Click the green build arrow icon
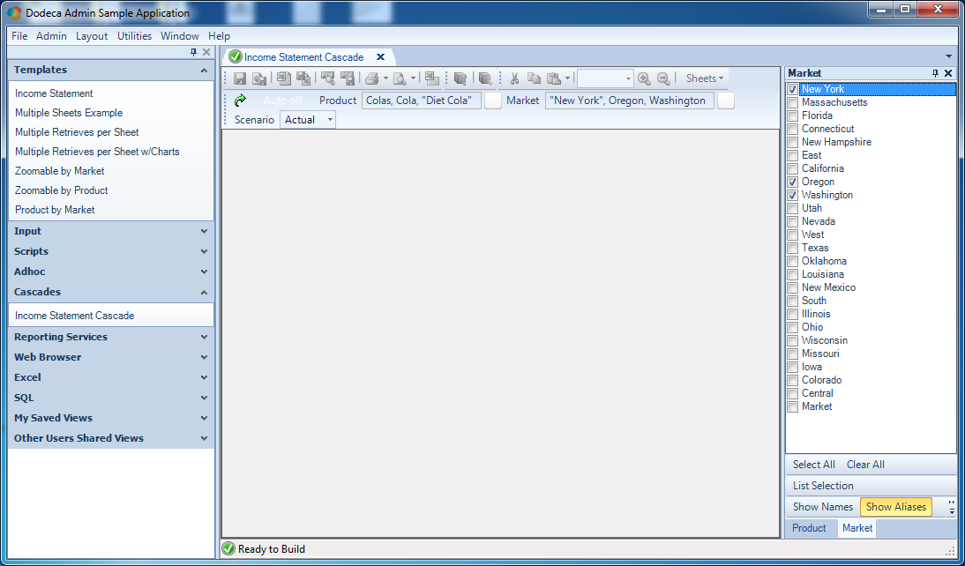The image size is (965, 566). [240, 101]
